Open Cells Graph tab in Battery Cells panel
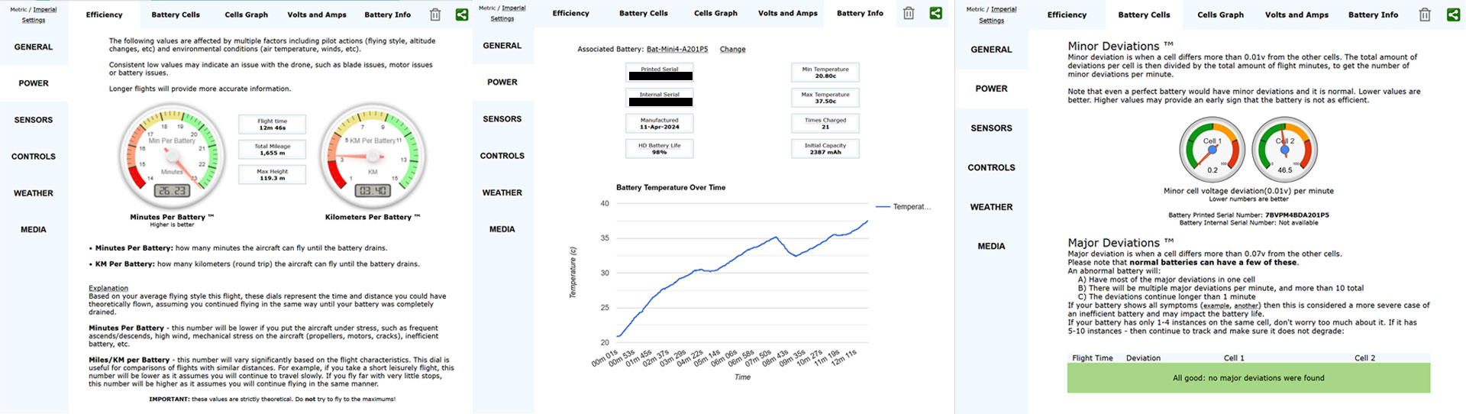 (1220, 15)
